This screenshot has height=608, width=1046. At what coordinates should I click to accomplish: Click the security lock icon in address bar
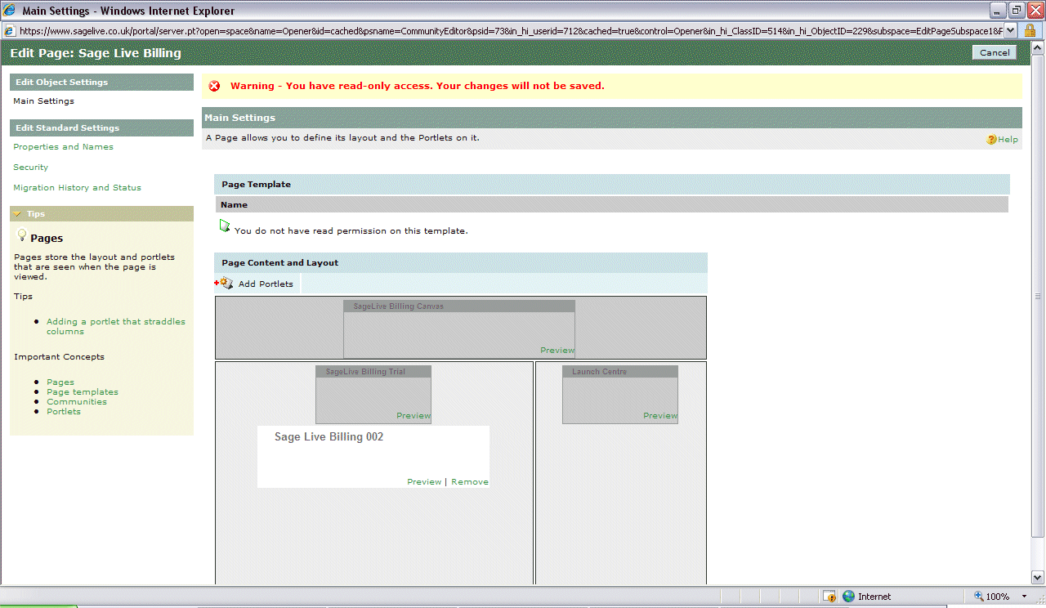click(x=1030, y=30)
